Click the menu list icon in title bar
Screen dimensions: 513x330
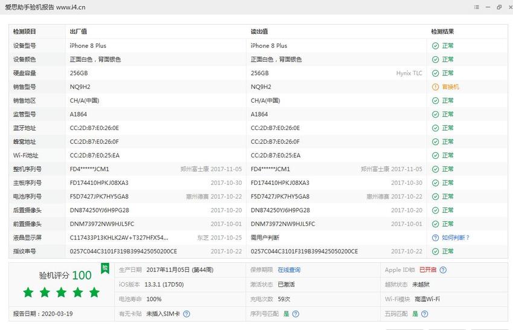tap(477, 7)
